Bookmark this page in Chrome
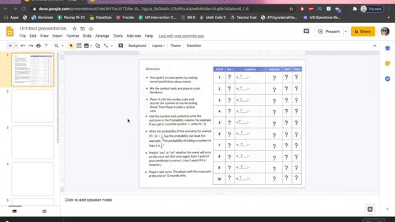395x222 pixels. 291,9
